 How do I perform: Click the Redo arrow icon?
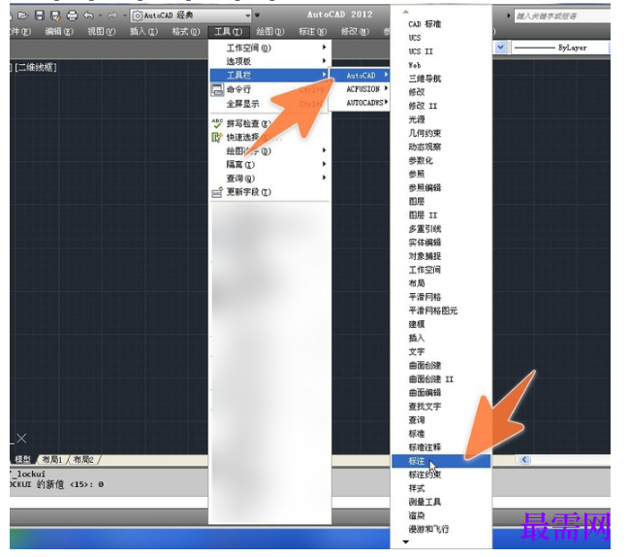tap(112, 16)
